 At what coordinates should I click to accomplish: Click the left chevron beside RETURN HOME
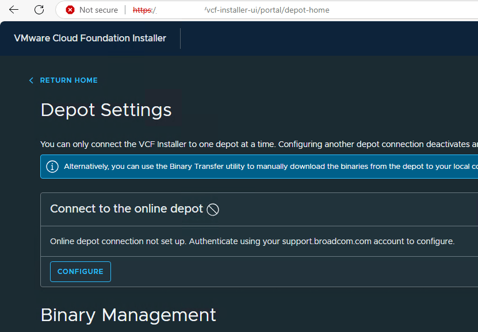31,80
